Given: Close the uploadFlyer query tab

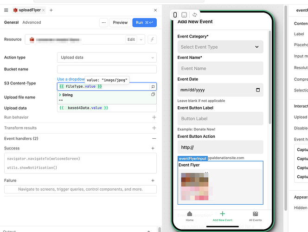Looking at the screenshot, I should tap(44, 10).
